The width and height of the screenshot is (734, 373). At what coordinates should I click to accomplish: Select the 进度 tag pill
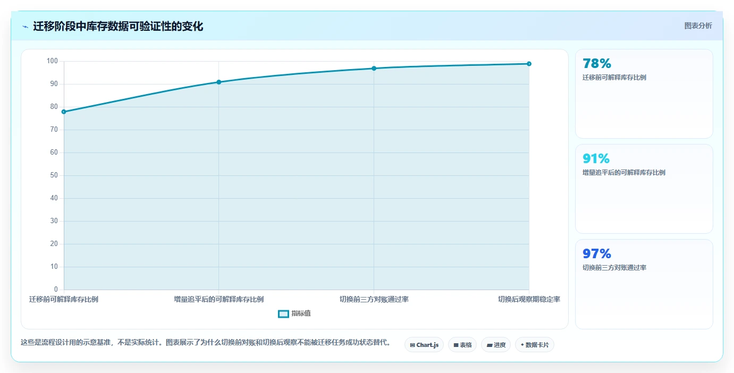pos(496,345)
